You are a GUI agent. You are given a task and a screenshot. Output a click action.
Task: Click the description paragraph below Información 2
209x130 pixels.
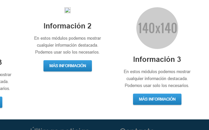[x=67, y=45]
